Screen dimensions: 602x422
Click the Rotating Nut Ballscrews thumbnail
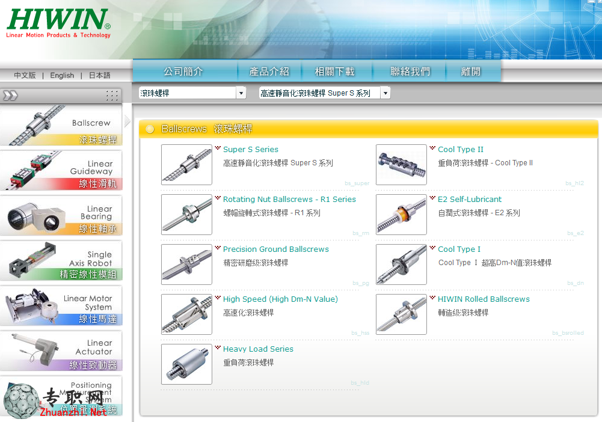[186, 215]
